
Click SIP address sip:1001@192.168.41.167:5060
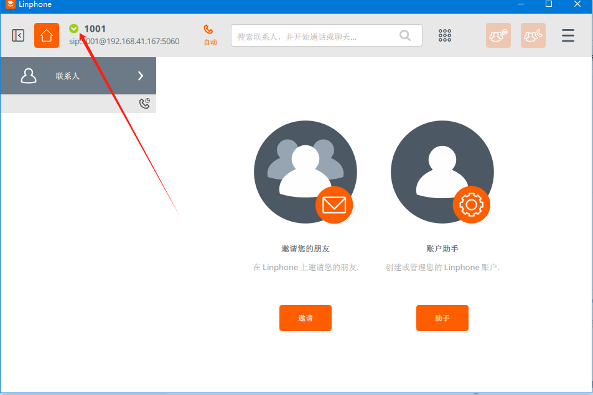click(124, 41)
